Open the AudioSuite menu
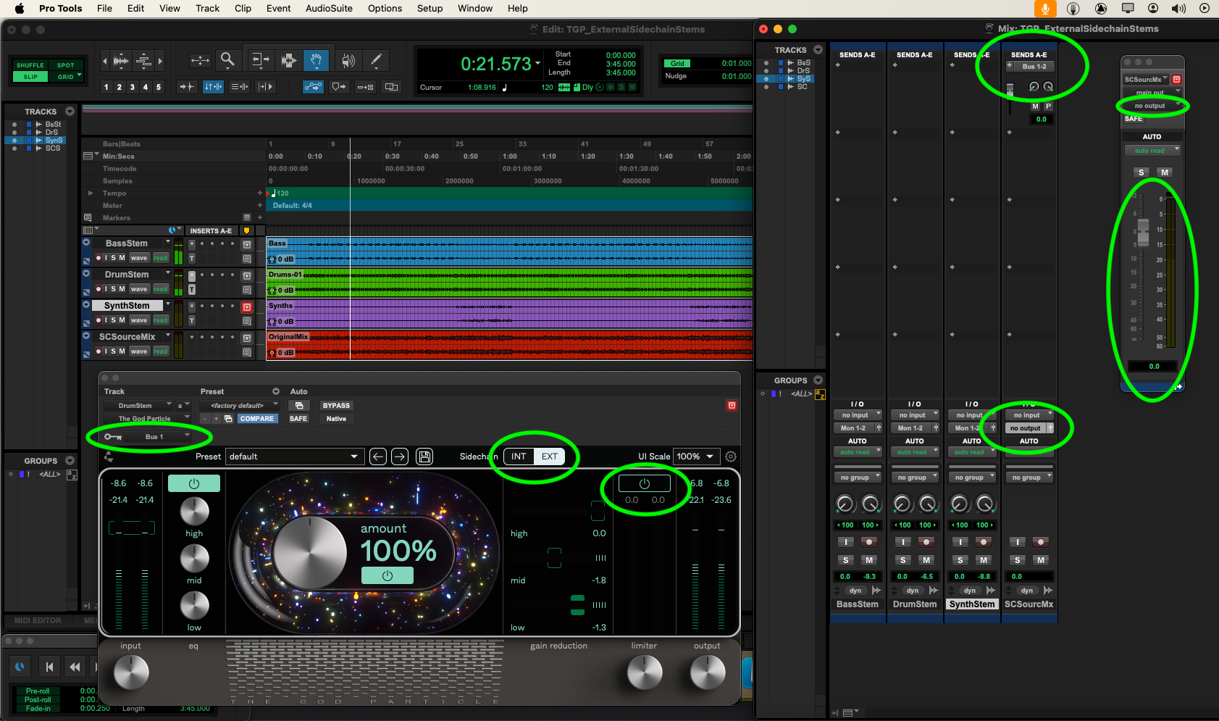This screenshot has width=1219, height=721. [329, 8]
